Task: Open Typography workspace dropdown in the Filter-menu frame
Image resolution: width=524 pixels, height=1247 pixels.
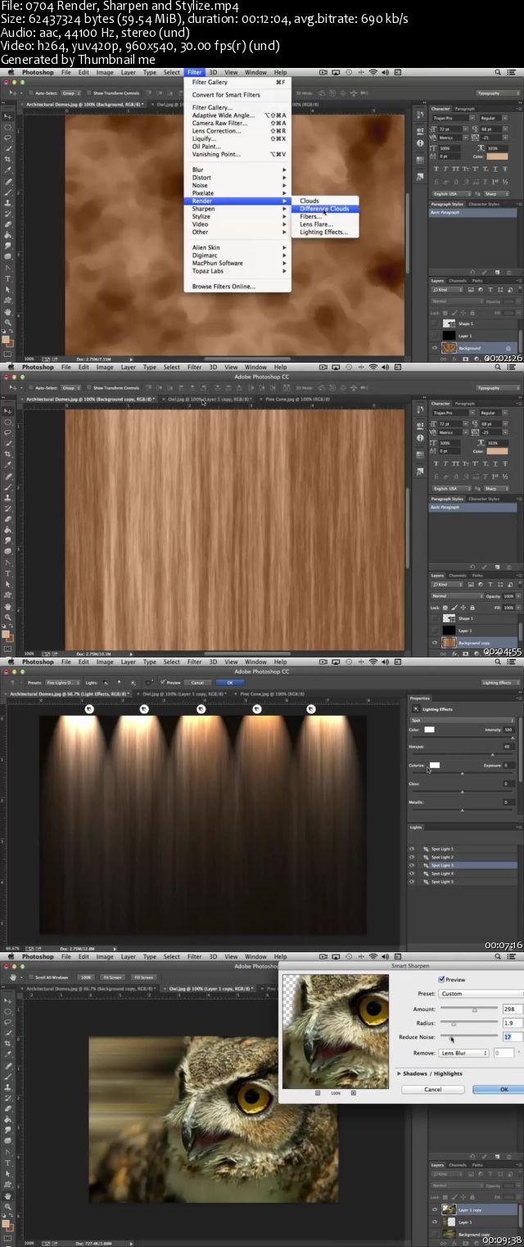Action: tap(499, 93)
